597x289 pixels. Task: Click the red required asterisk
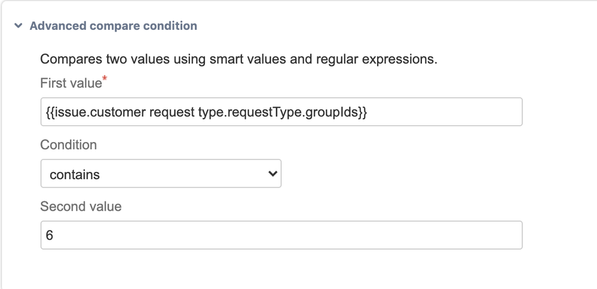coord(105,79)
